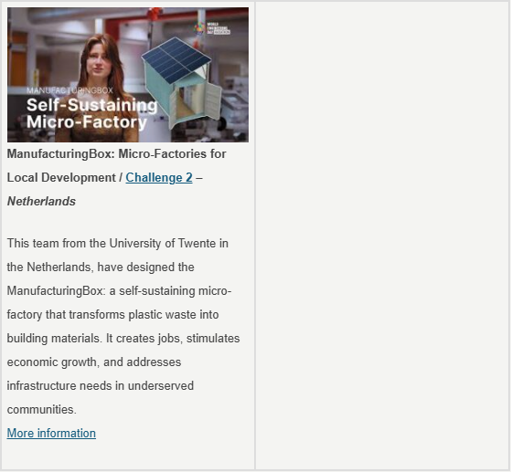Click the 'Local Development' heading text
The height and width of the screenshot is (472, 511).
[61, 178]
